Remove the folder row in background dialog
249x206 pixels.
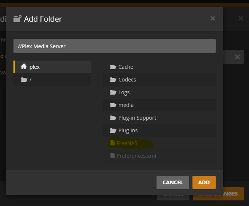[237, 57]
